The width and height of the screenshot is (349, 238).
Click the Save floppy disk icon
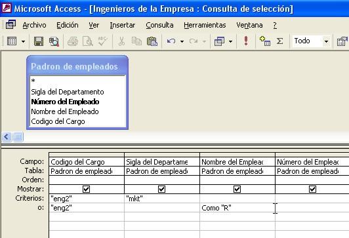pos(39,41)
